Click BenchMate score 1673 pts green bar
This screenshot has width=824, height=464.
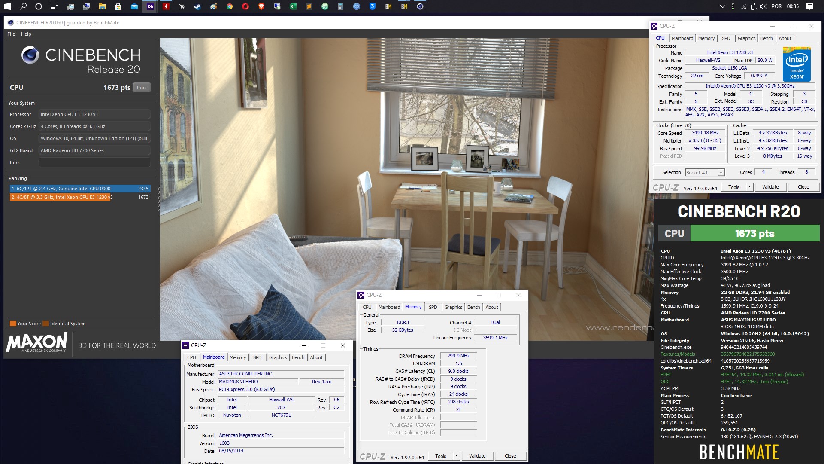[x=754, y=233]
